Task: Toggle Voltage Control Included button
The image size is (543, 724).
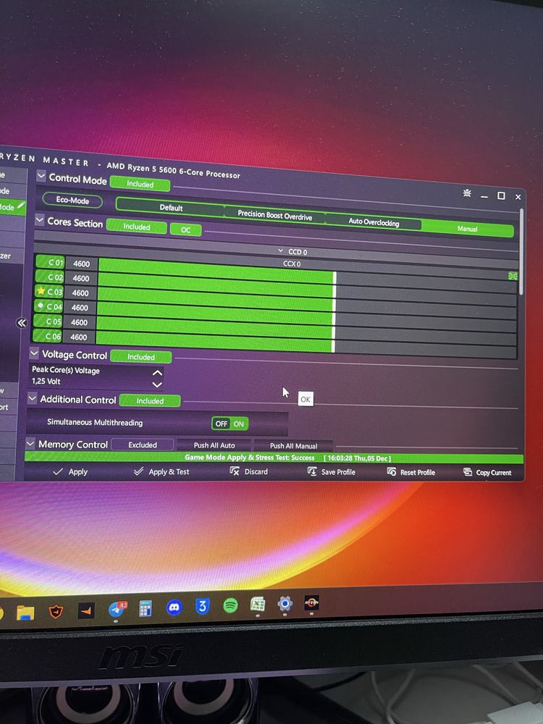Action: [141, 356]
